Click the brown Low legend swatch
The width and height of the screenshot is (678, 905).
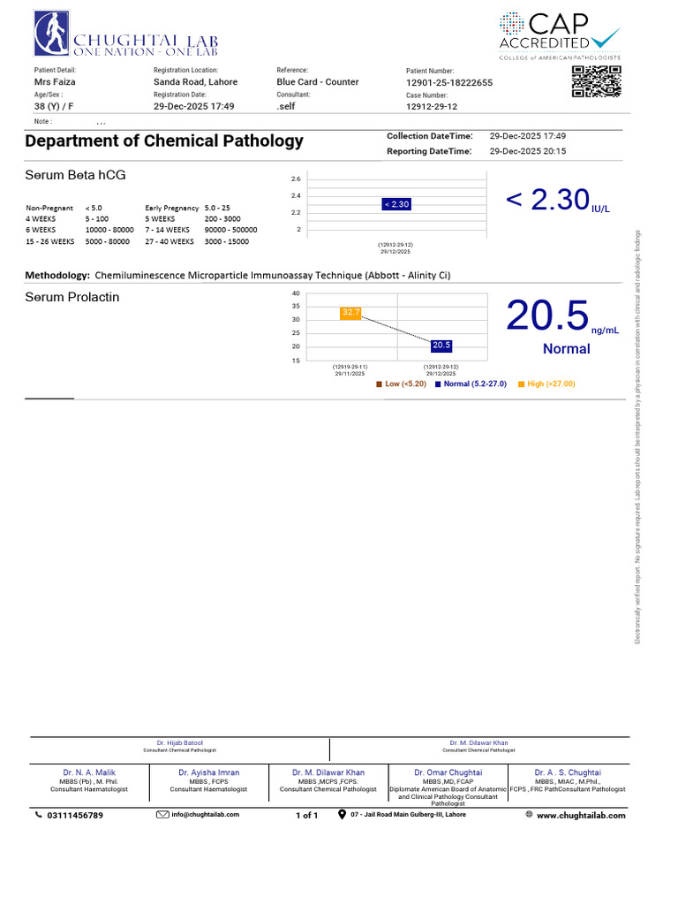(380, 384)
